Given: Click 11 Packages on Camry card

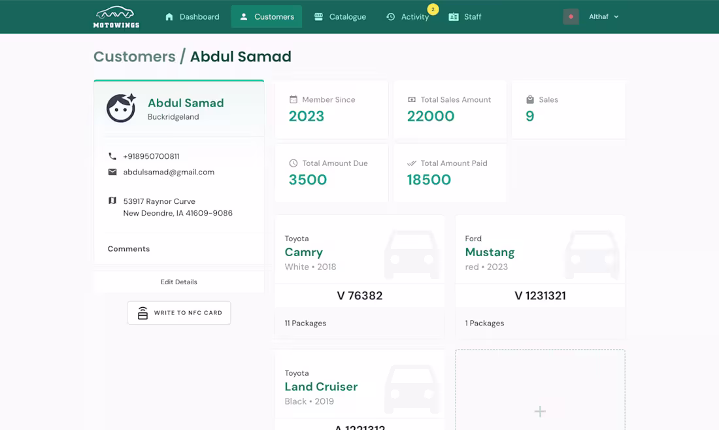Looking at the screenshot, I should coord(305,323).
